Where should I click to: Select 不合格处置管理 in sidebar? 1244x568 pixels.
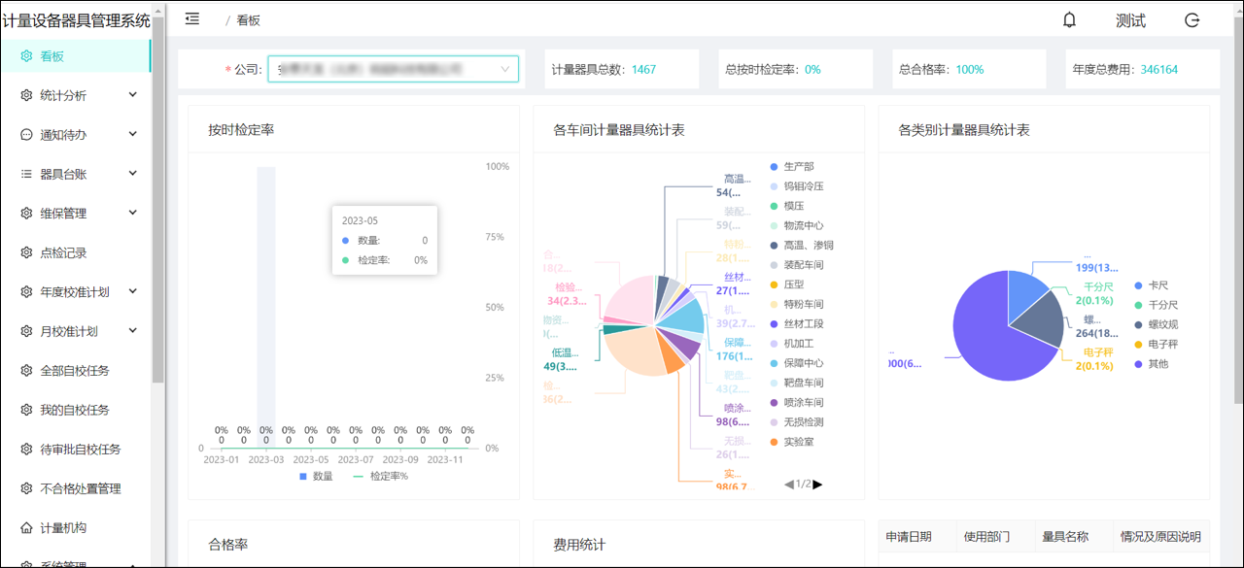coord(80,488)
